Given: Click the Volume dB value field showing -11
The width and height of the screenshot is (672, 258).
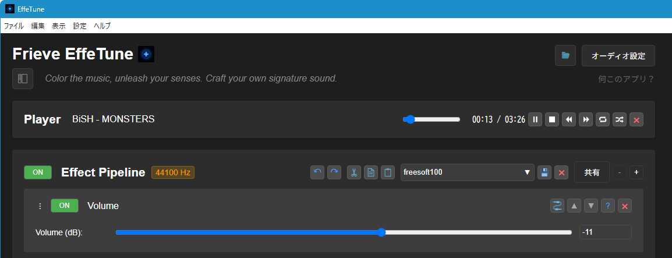Looking at the screenshot, I should point(606,232).
